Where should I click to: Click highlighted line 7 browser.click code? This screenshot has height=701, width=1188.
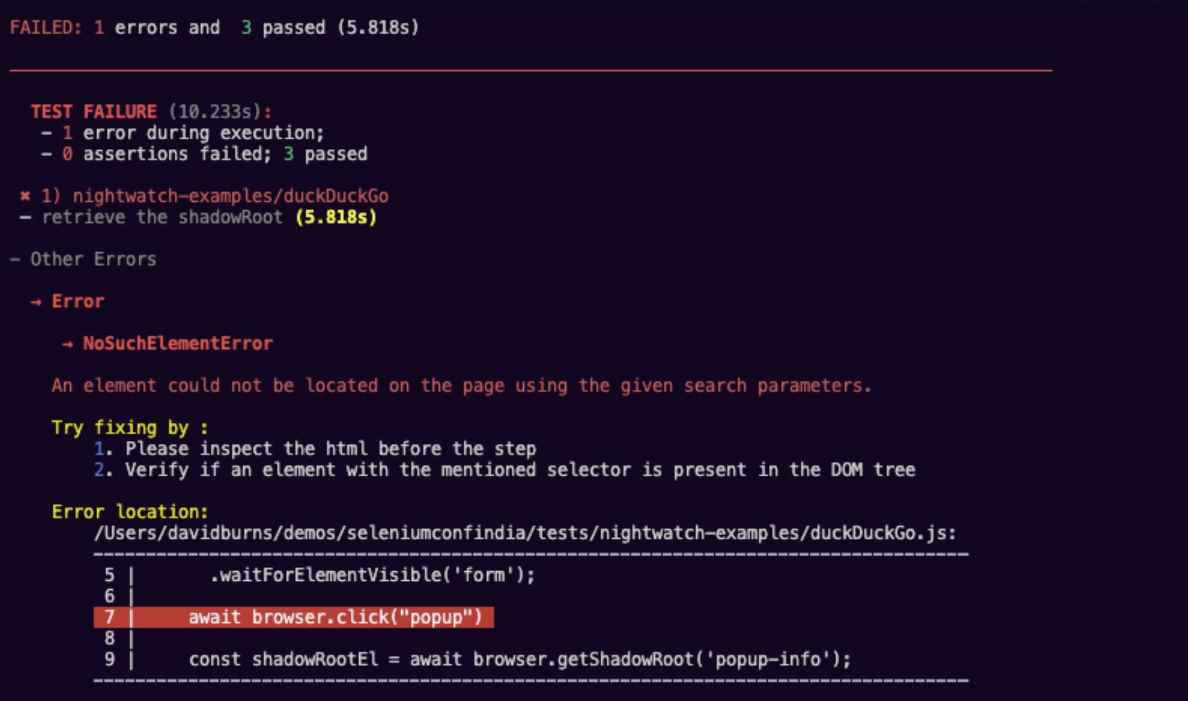pyautogui.click(x=294, y=617)
